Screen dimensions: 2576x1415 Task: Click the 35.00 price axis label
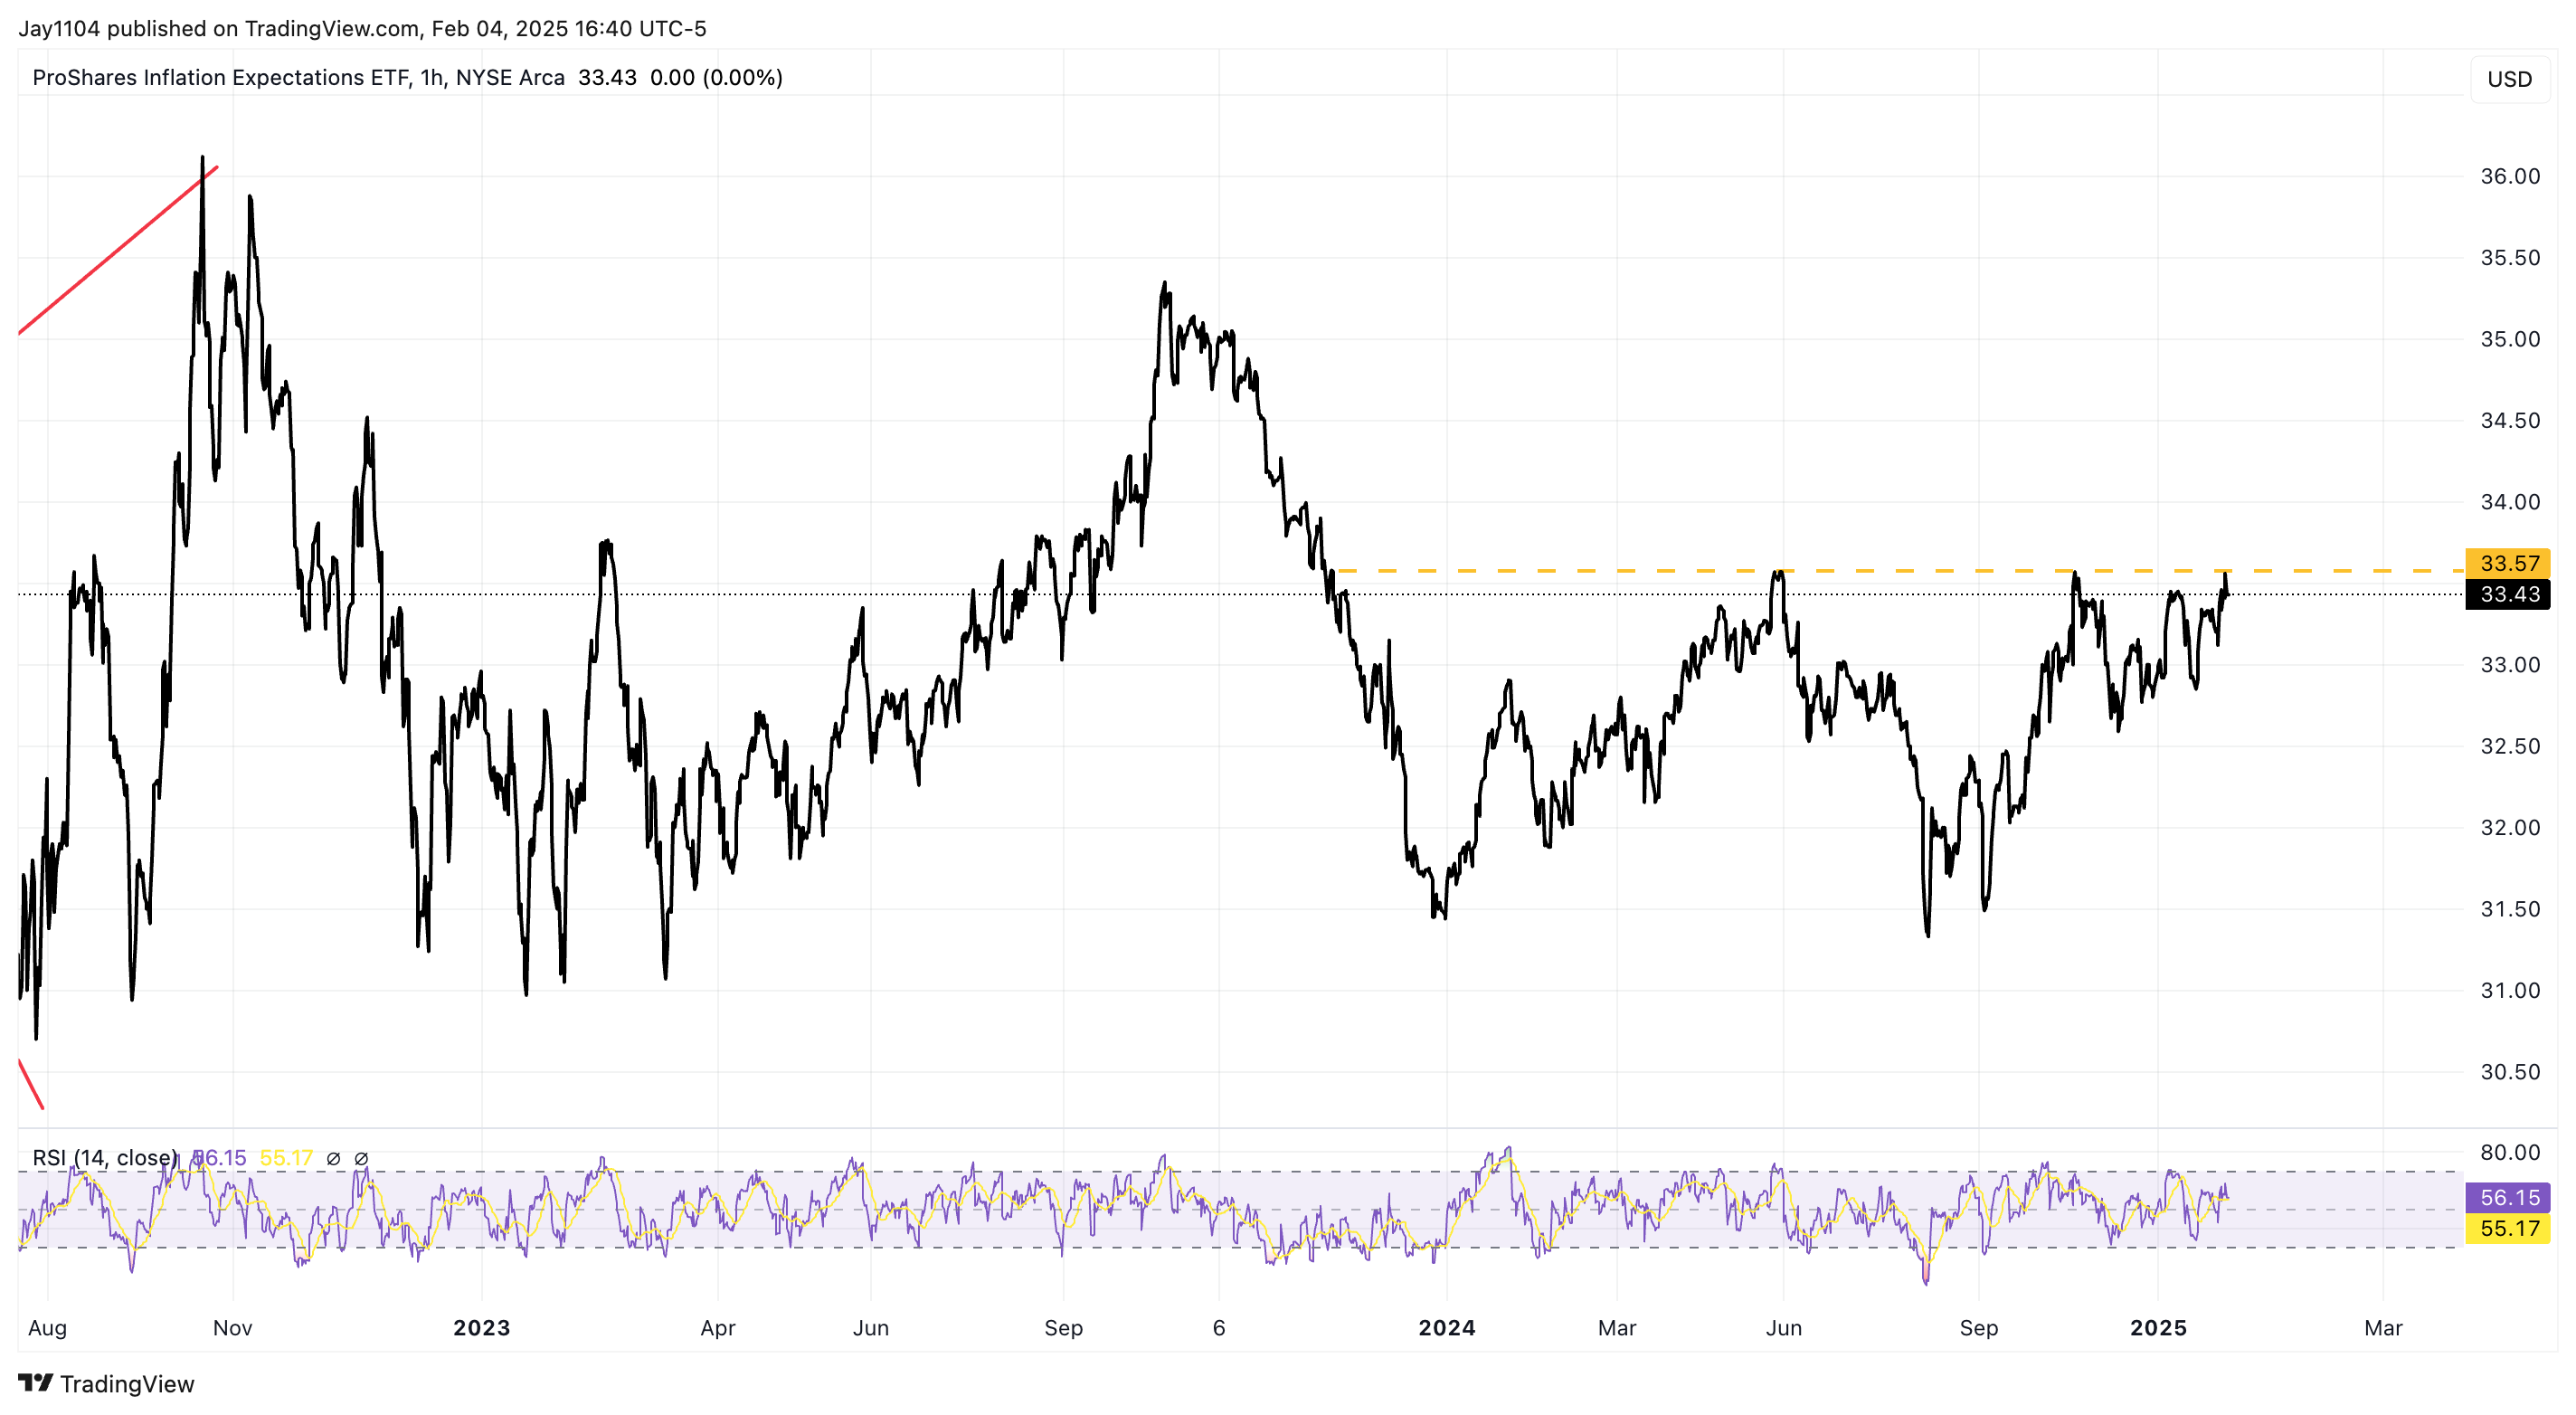[x=2509, y=339]
